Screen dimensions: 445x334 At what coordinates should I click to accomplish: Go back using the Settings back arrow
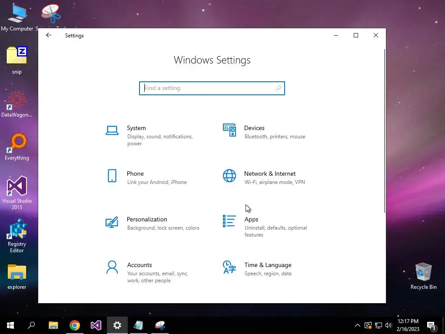[x=49, y=35]
